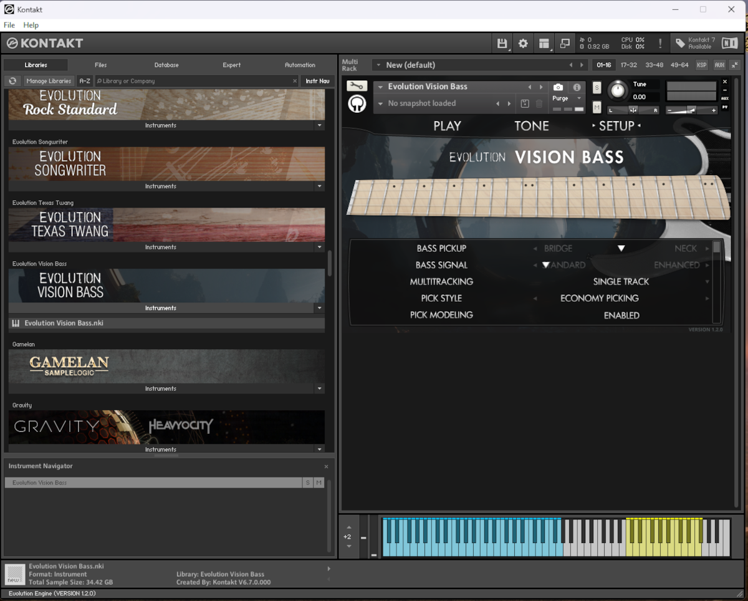Click the Tune knob
The width and height of the screenshot is (748, 601).
click(x=617, y=90)
